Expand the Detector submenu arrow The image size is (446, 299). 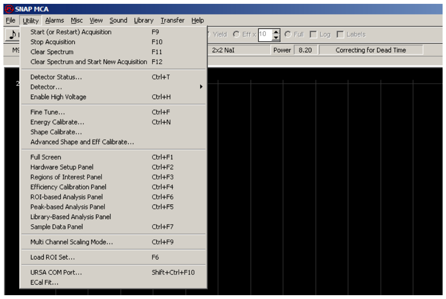(201, 87)
